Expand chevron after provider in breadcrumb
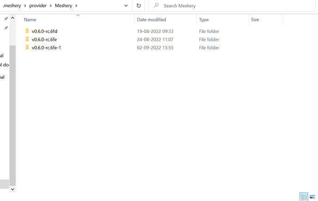Image resolution: width=318 pixels, height=201 pixels. (x=51, y=6)
